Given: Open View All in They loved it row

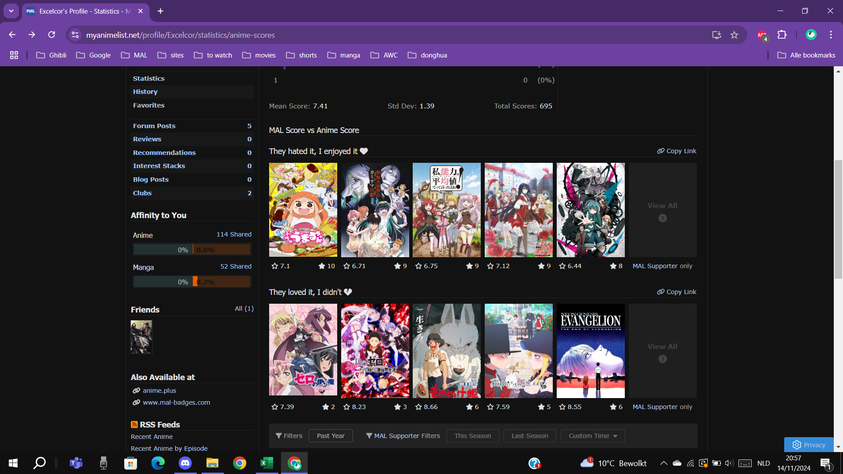Looking at the screenshot, I should [663, 351].
